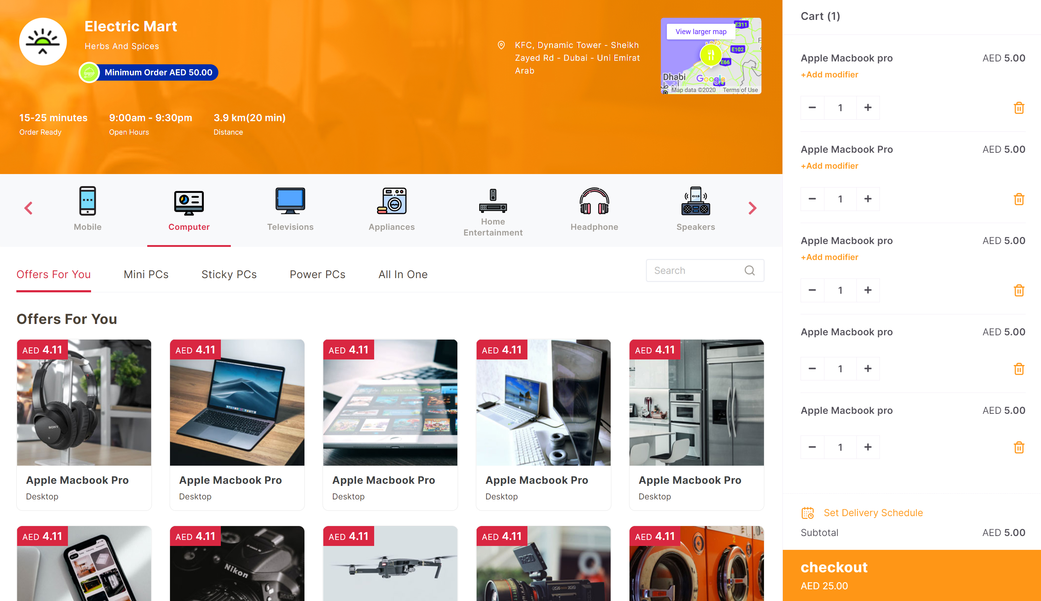Open the Macbook on wooden desk product image
This screenshot has height=601, width=1041.
click(237, 402)
